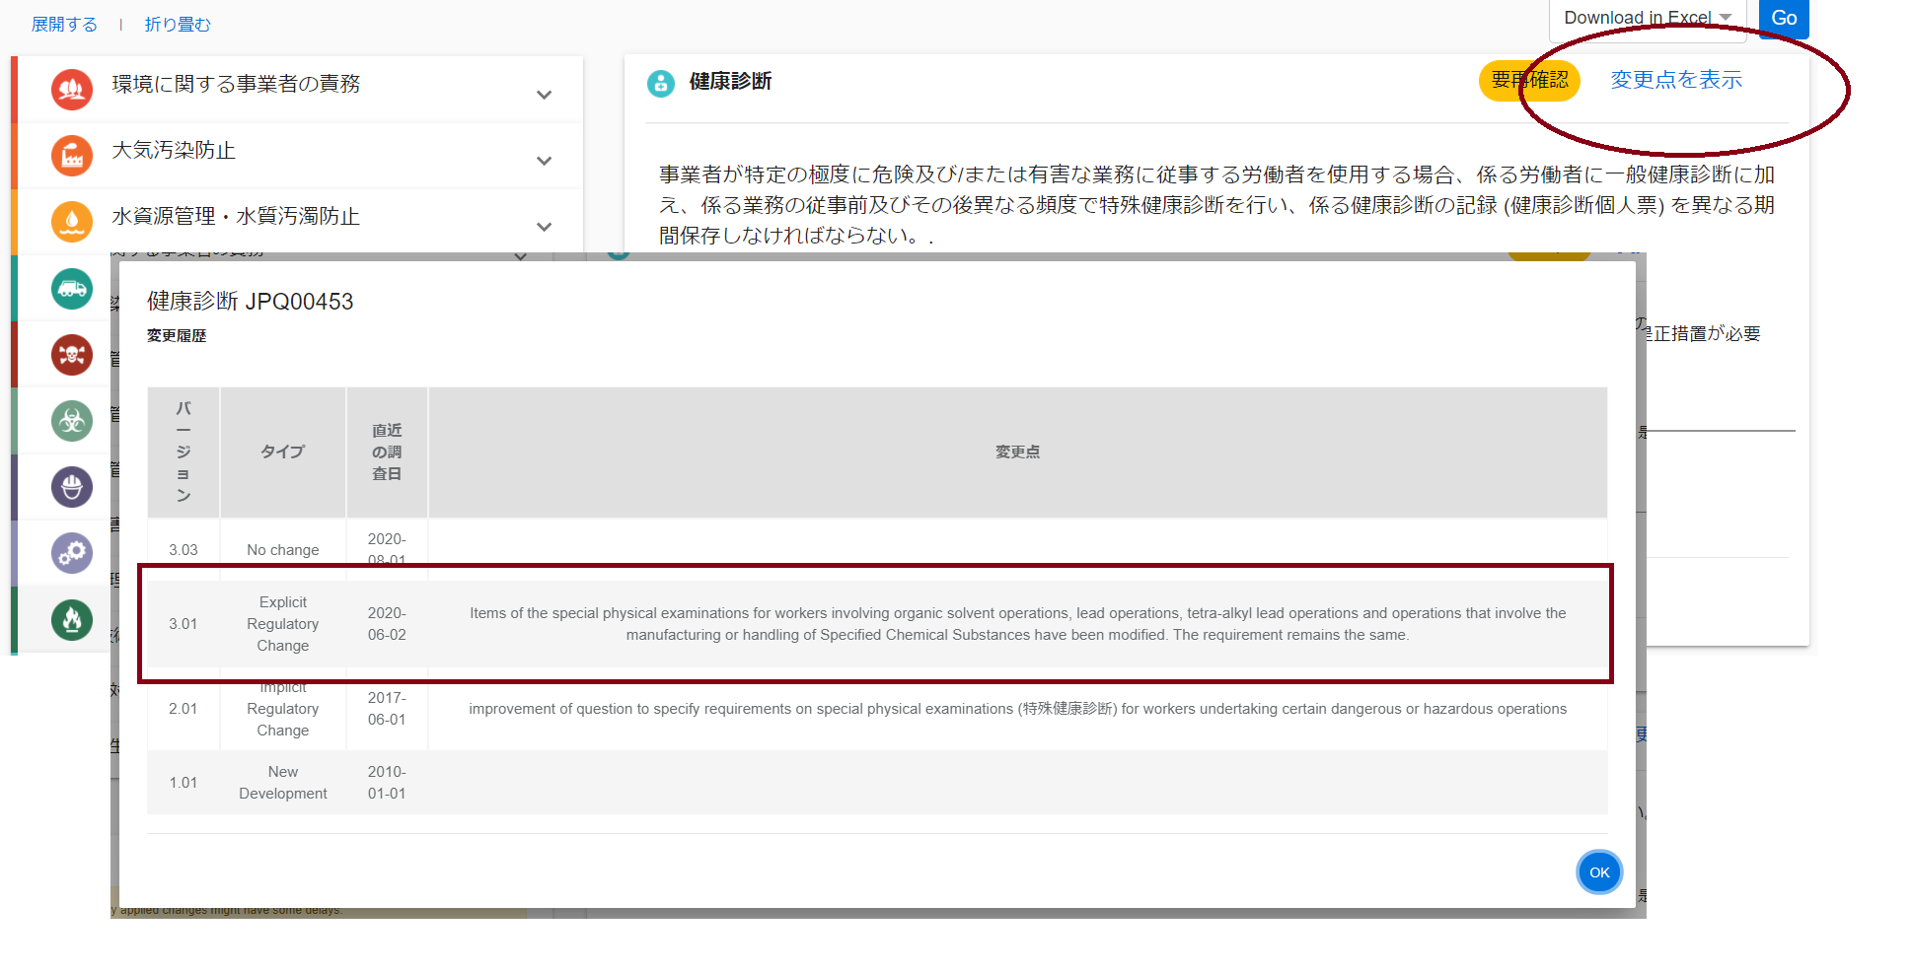Click the 2017-06-01 date cell
The height and width of the screenshot is (976, 1912).
pos(387,709)
